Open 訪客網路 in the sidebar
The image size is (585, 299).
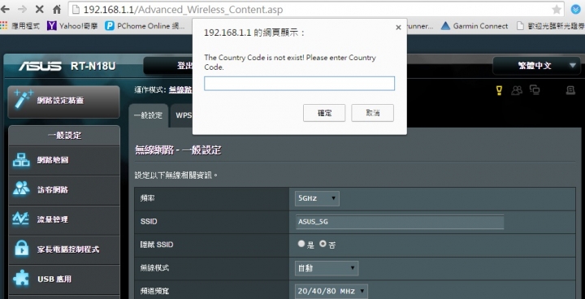(64, 189)
